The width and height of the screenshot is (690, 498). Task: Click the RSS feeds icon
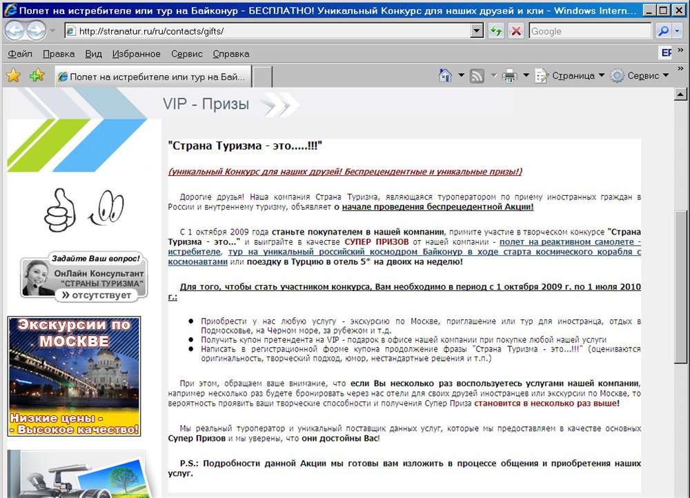[x=477, y=76]
